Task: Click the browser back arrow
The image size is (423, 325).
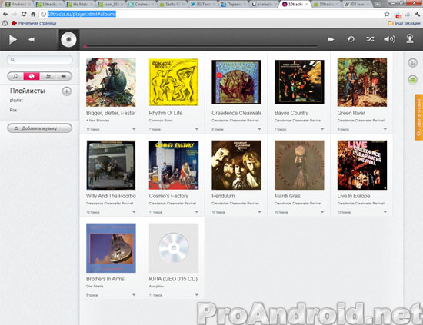Action: [5, 14]
